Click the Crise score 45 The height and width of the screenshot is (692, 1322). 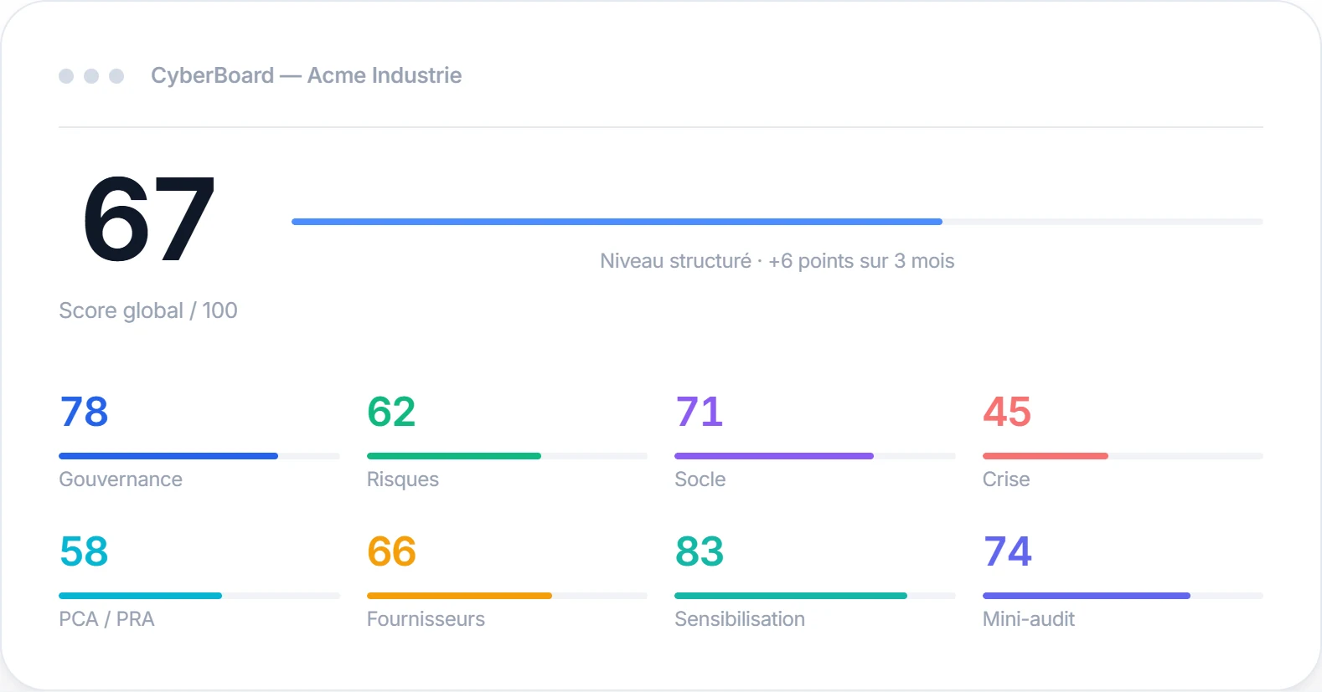click(1007, 412)
